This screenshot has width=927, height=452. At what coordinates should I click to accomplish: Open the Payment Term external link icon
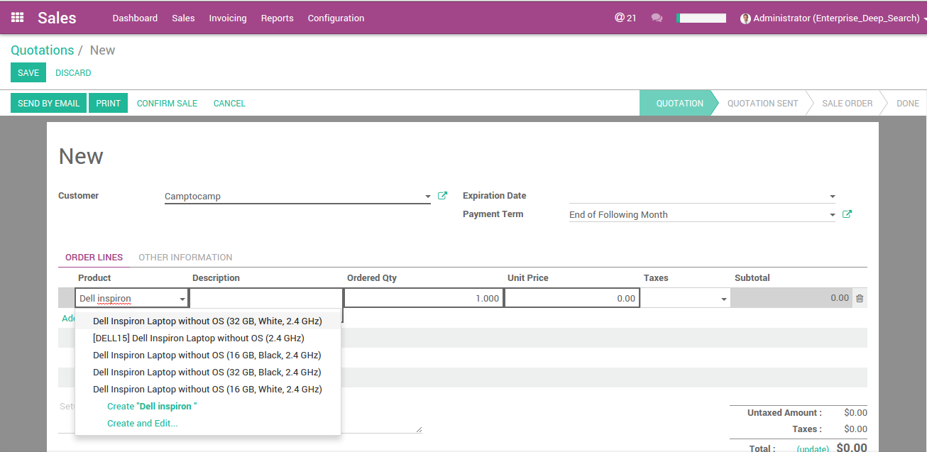click(x=847, y=214)
